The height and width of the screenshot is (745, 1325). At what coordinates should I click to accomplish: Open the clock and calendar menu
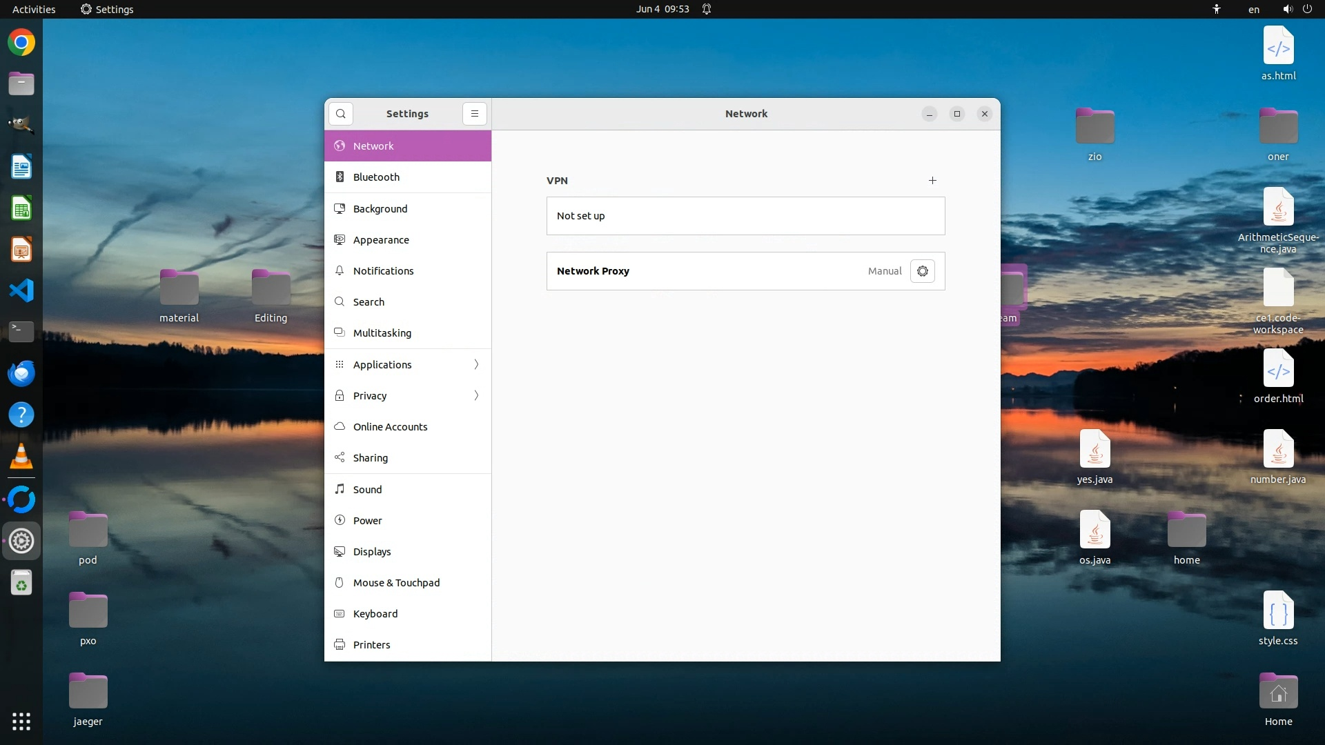tap(662, 9)
